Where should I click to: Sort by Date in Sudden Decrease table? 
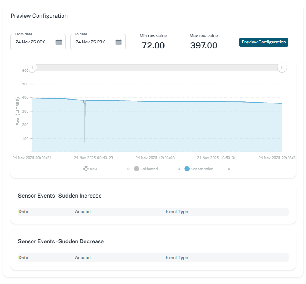click(x=23, y=257)
